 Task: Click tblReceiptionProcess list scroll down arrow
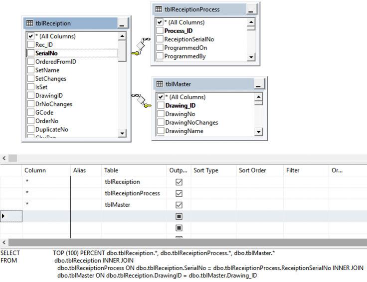coord(251,57)
